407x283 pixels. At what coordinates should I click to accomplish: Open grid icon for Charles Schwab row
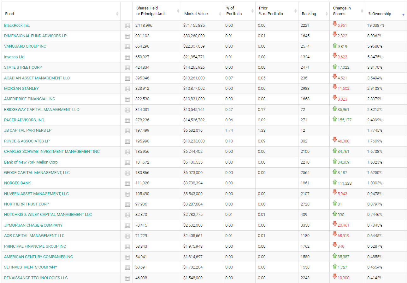tap(127, 152)
